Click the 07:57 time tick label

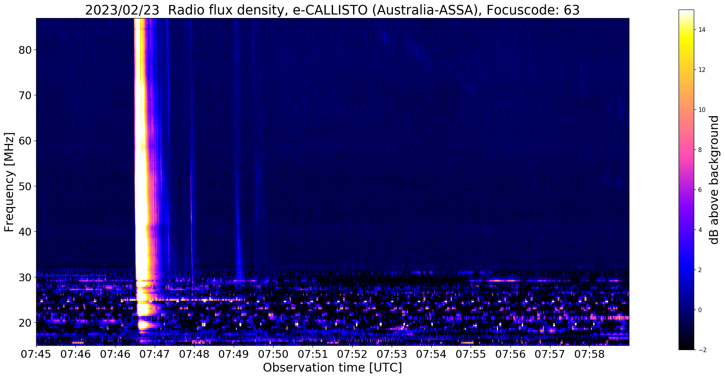(x=550, y=354)
